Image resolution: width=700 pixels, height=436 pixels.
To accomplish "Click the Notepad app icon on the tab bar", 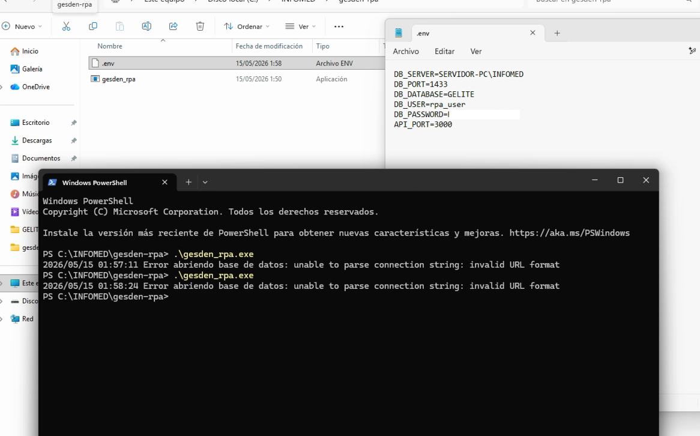I will point(399,32).
